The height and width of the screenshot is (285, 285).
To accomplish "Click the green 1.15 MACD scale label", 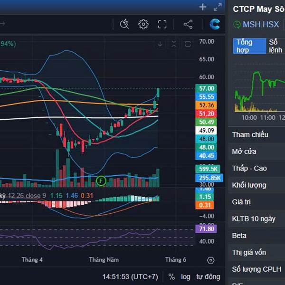I will pos(204,197).
